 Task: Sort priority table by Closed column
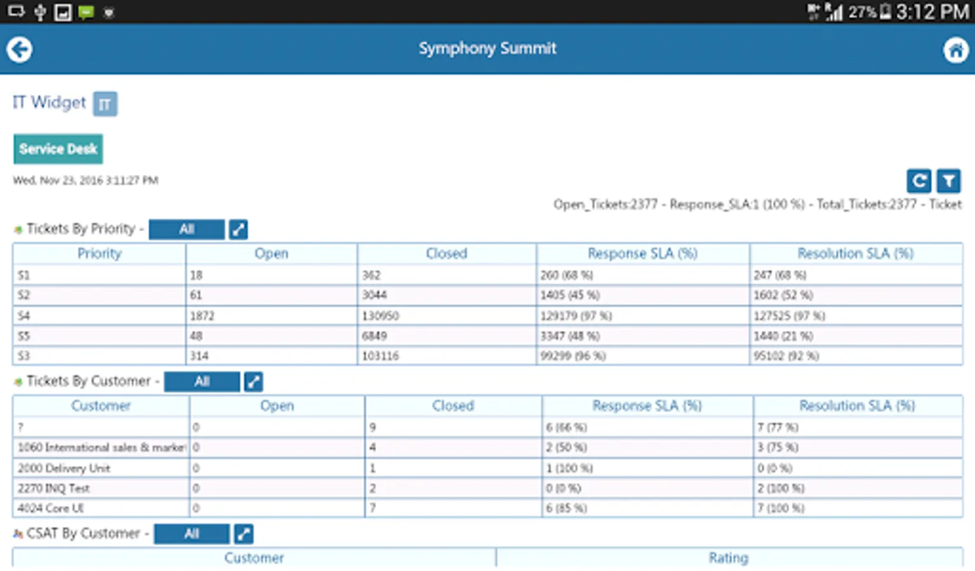(x=447, y=254)
